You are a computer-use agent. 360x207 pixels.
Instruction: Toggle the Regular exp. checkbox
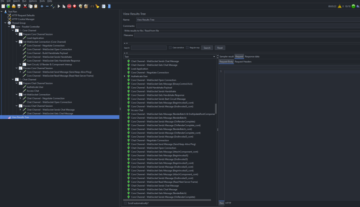coord(187,48)
